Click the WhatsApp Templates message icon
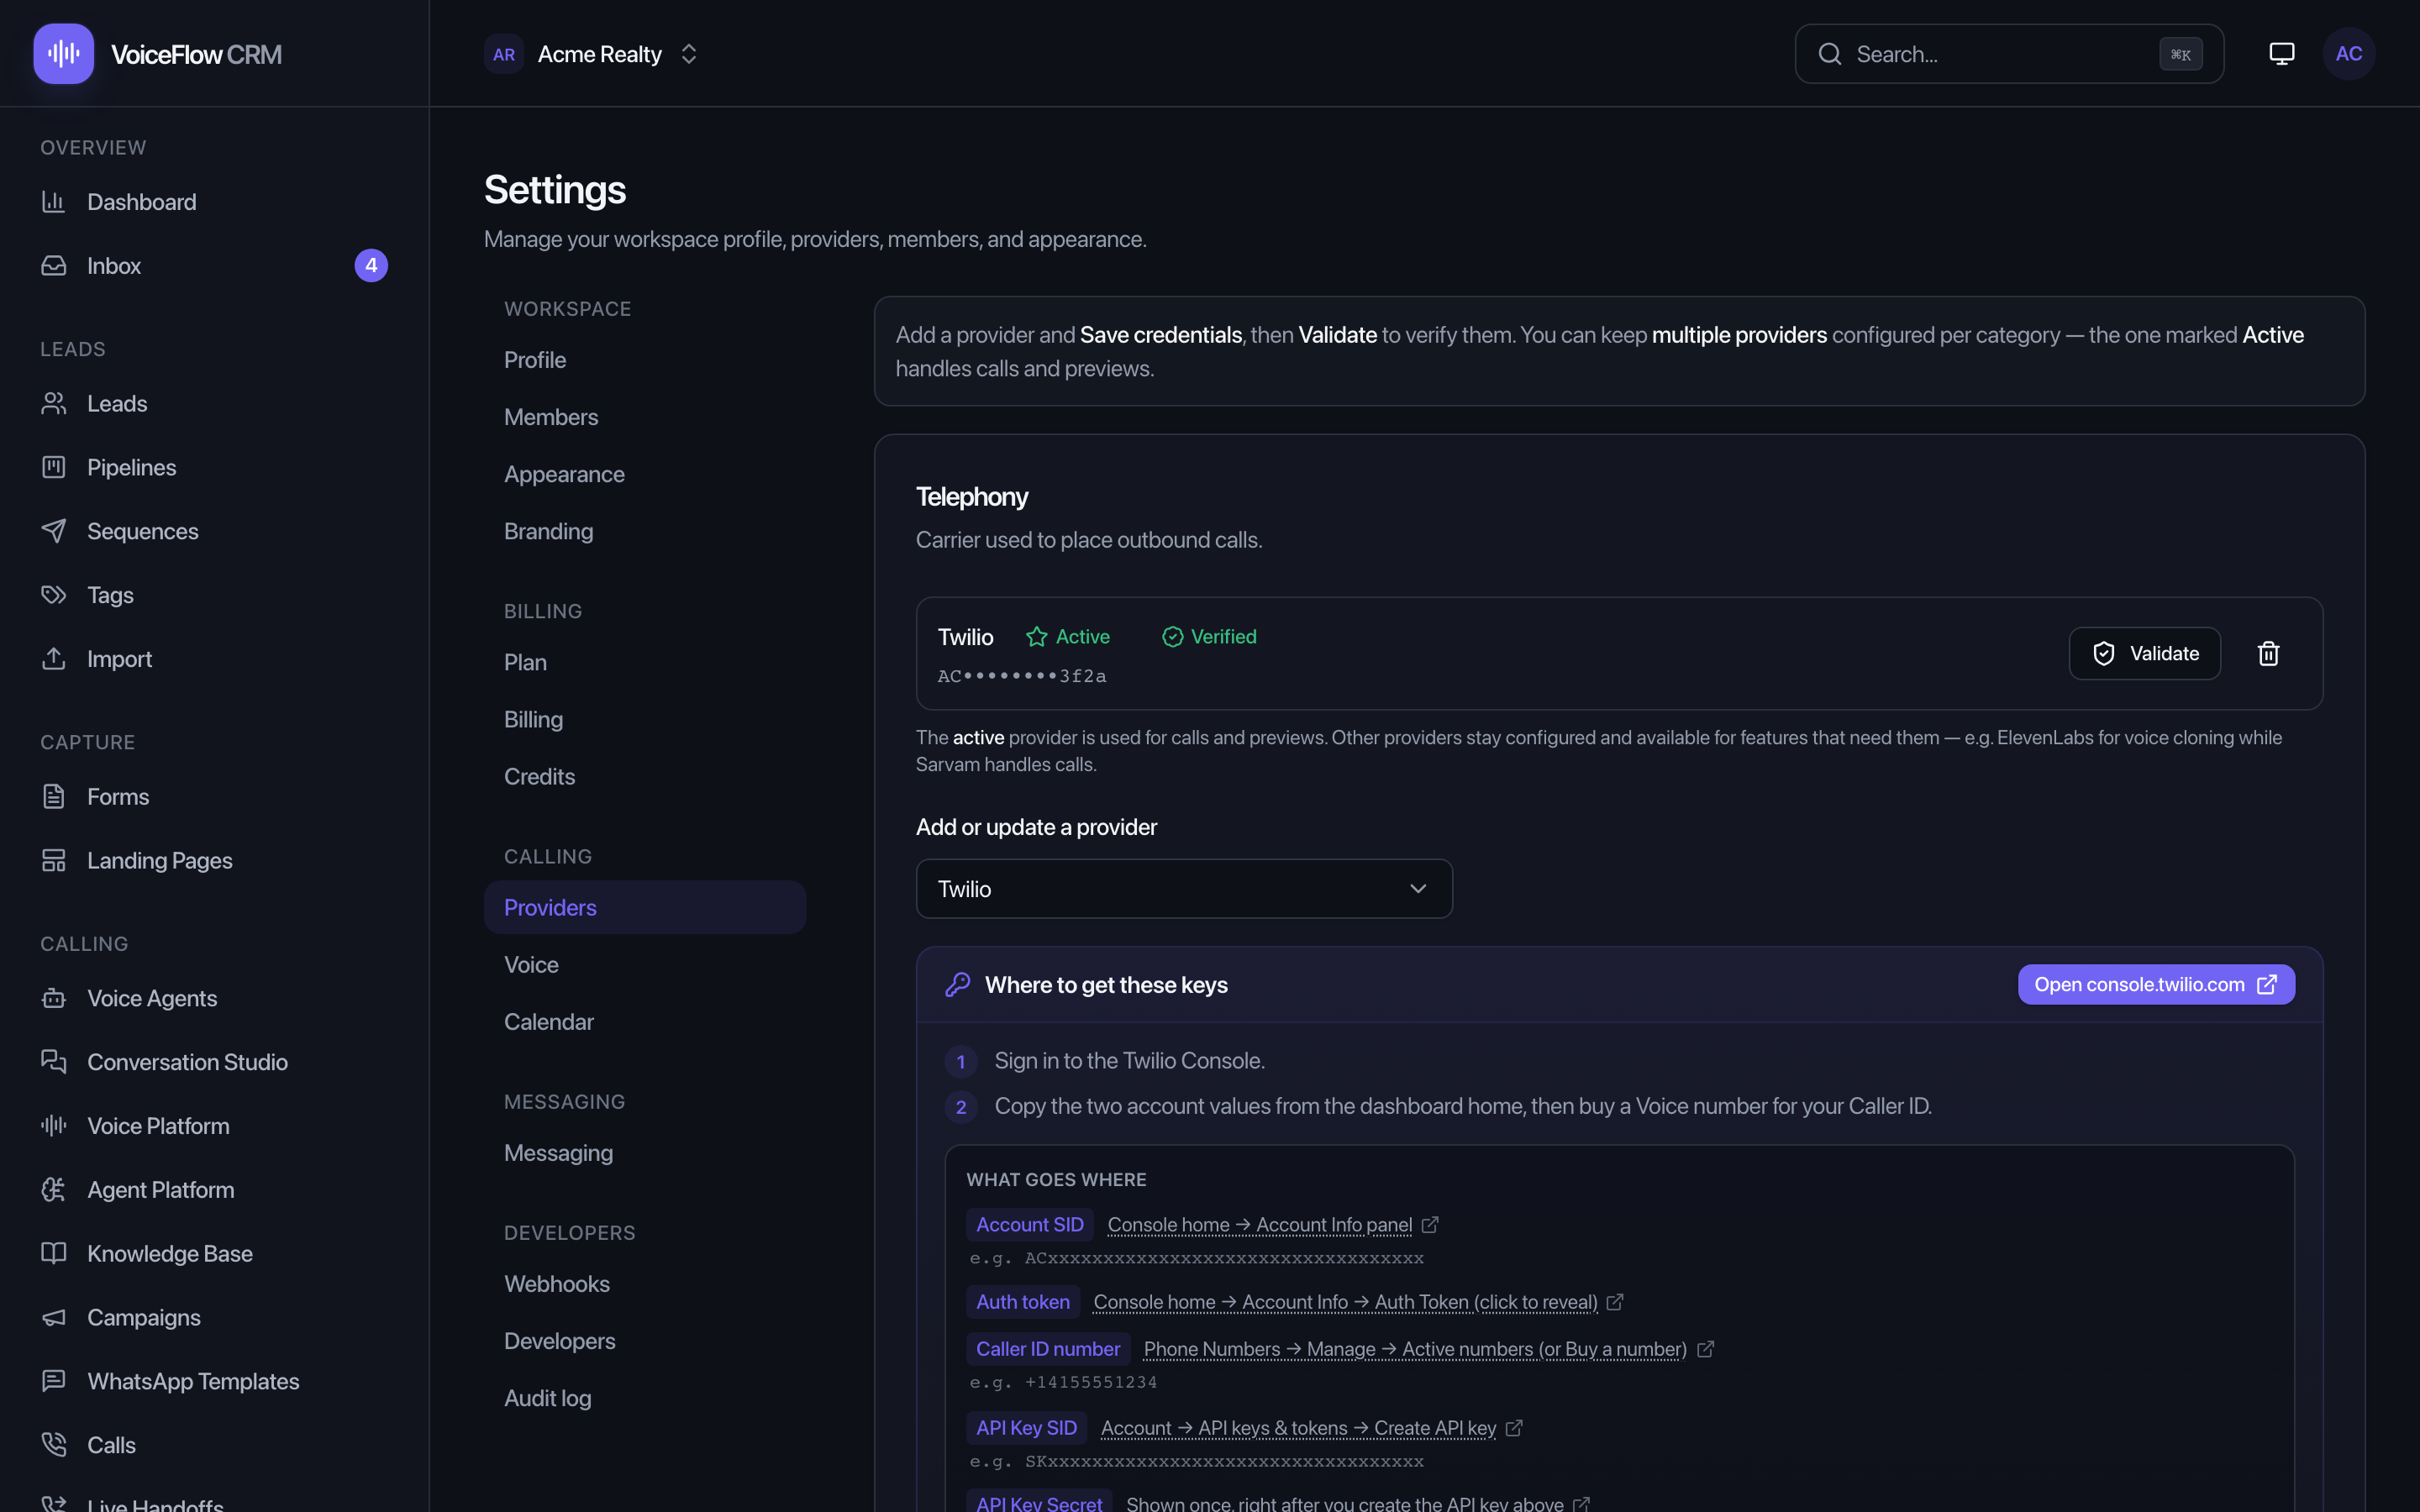Image resolution: width=2420 pixels, height=1512 pixels. [x=54, y=1381]
